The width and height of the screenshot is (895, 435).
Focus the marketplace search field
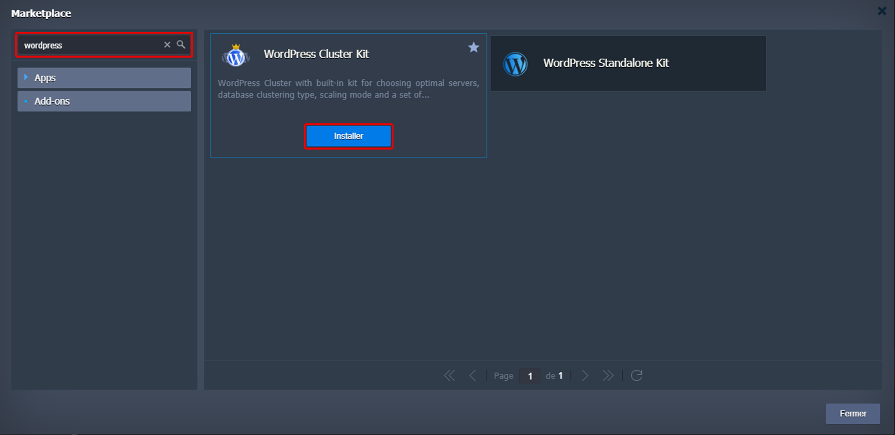point(91,45)
